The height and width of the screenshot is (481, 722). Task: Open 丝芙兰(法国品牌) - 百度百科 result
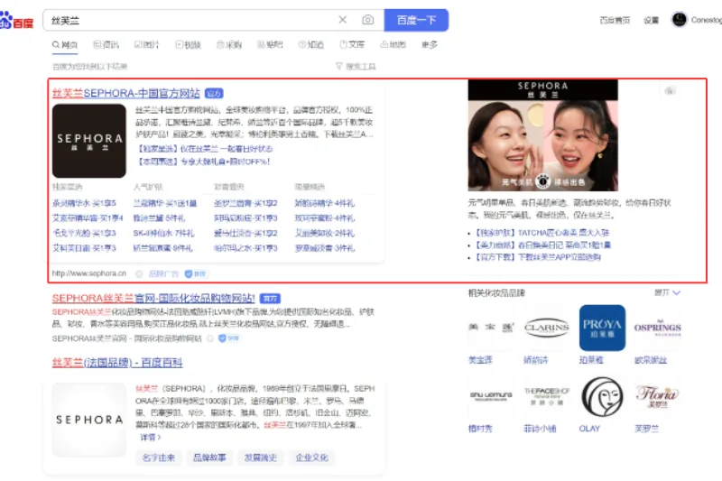[117, 363]
